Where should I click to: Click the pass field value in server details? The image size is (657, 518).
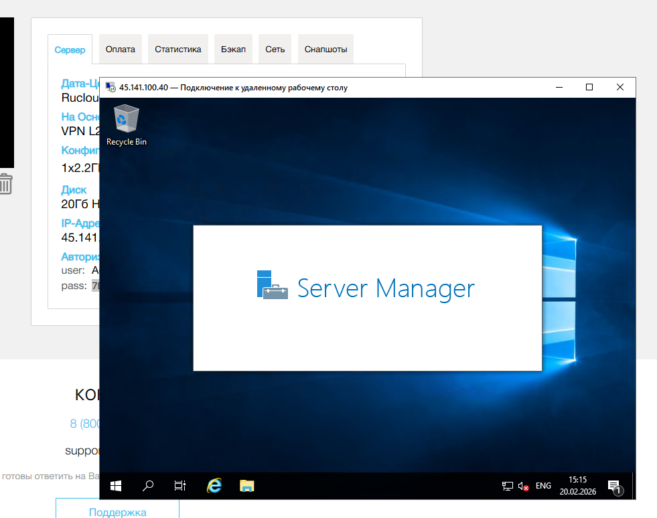point(96,286)
